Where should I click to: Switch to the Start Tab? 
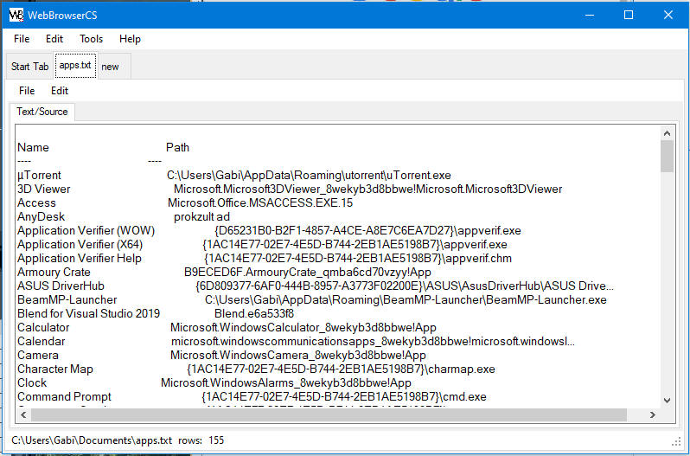click(x=30, y=67)
